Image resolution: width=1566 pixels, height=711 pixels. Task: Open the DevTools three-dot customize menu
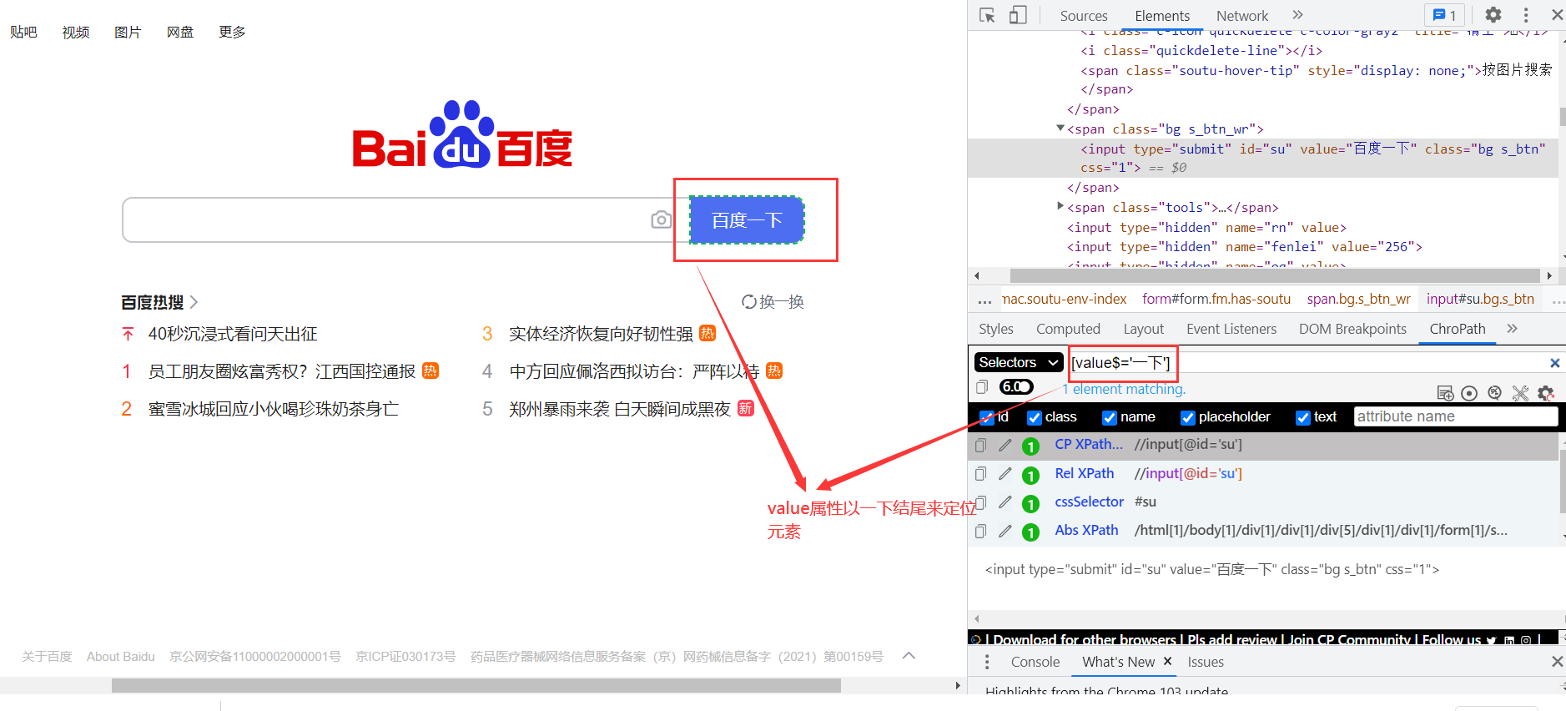tap(1526, 15)
